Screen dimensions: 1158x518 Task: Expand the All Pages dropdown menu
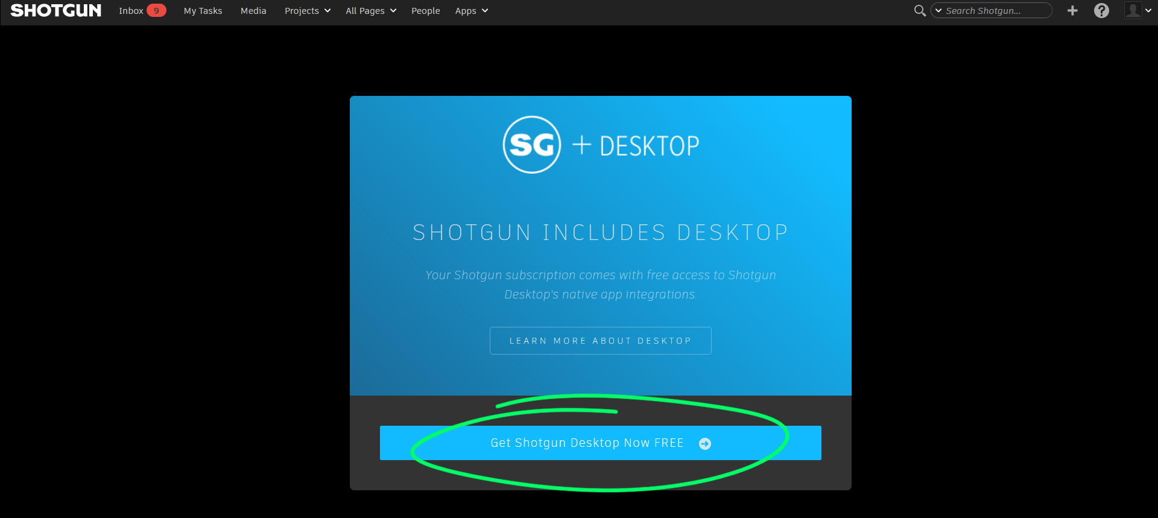pyautogui.click(x=371, y=11)
